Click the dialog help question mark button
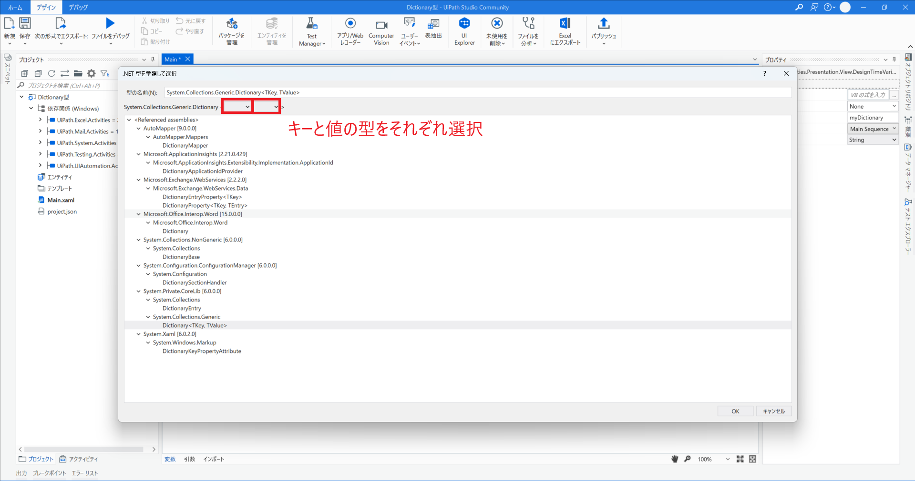915x481 pixels. pyautogui.click(x=765, y=73)
